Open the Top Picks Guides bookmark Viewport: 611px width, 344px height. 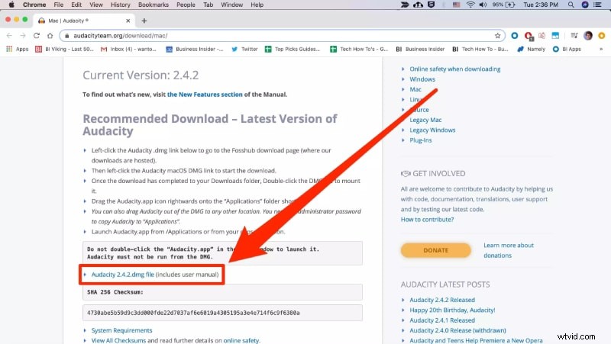(293, 49)
